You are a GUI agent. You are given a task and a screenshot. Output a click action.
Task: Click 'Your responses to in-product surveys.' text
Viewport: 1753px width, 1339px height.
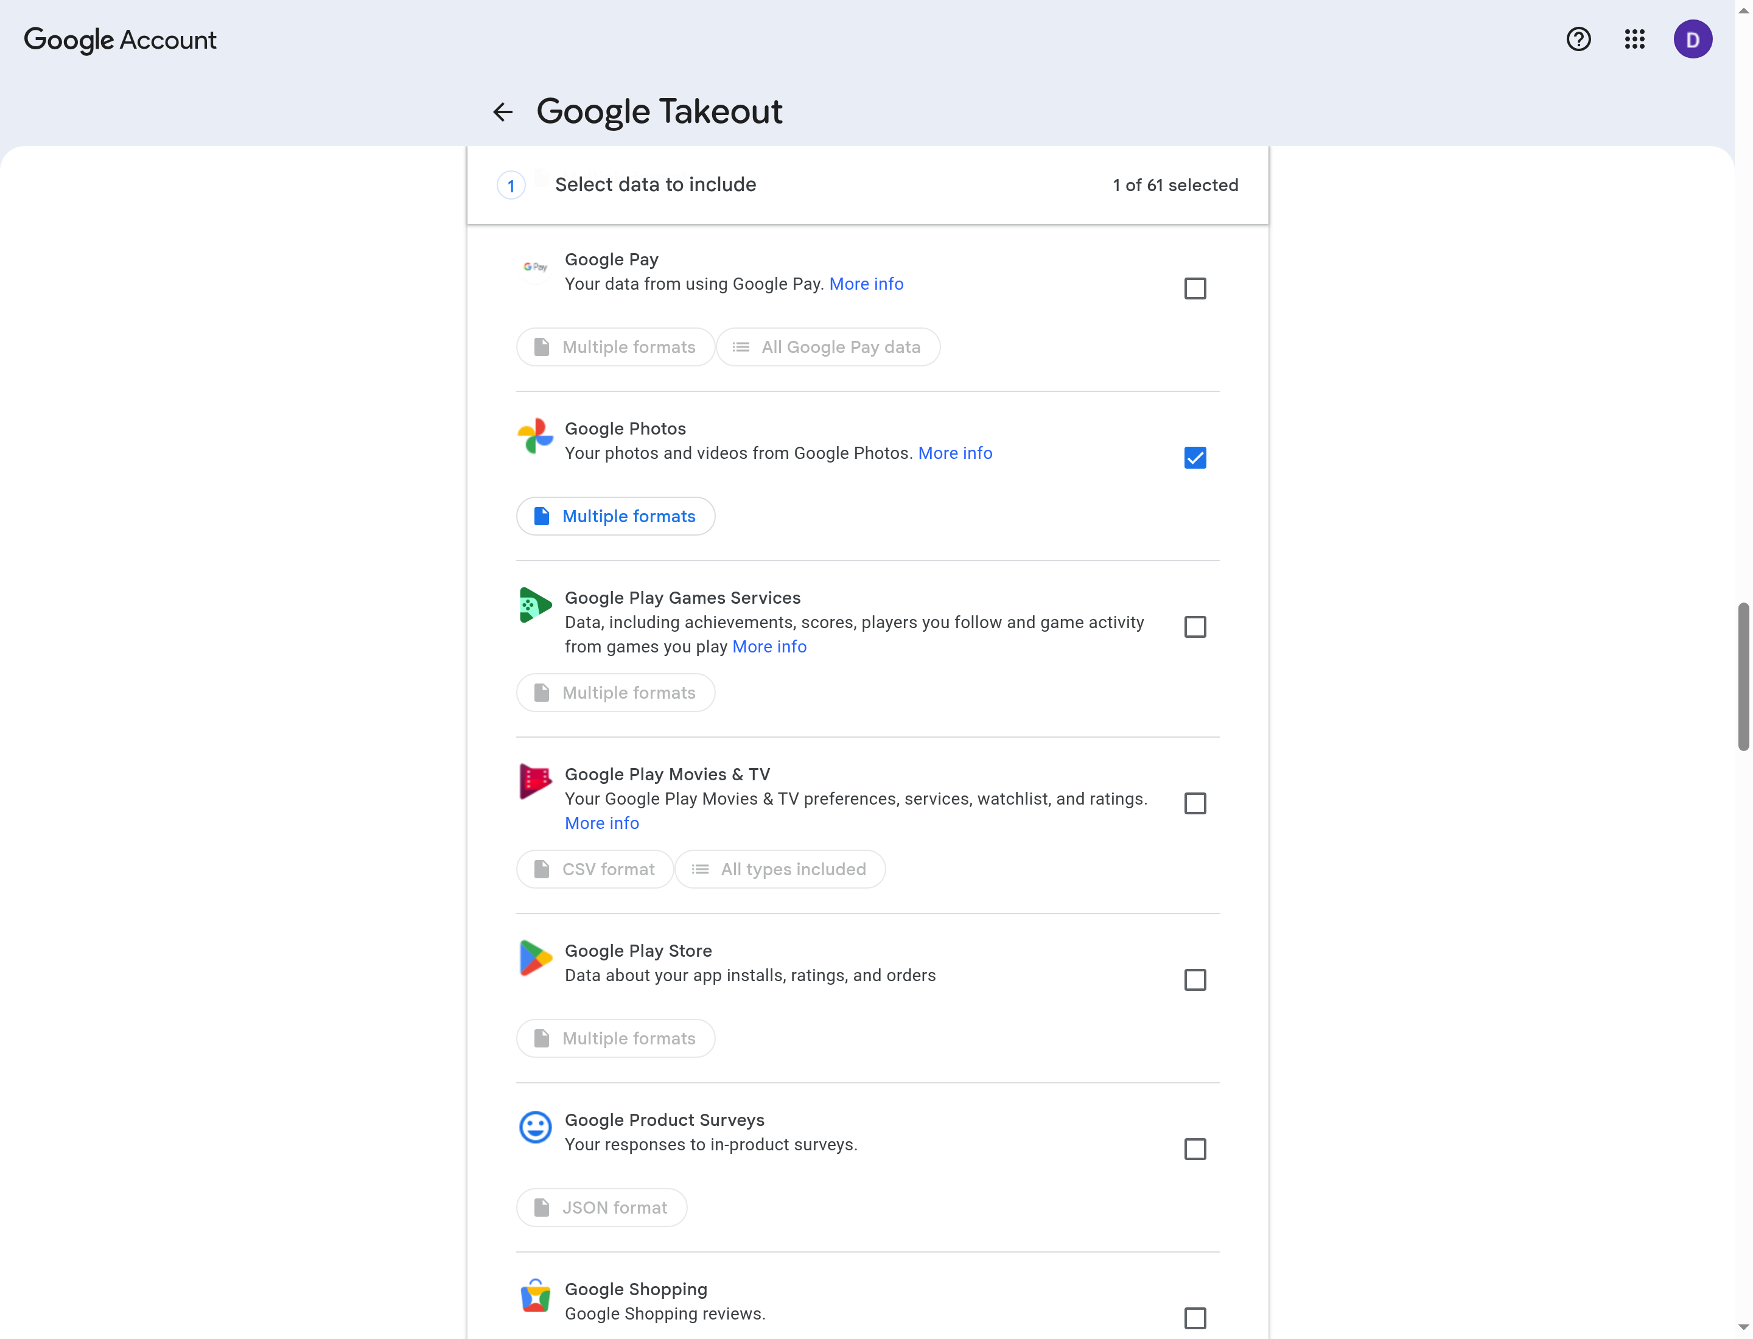point(710,1144)
